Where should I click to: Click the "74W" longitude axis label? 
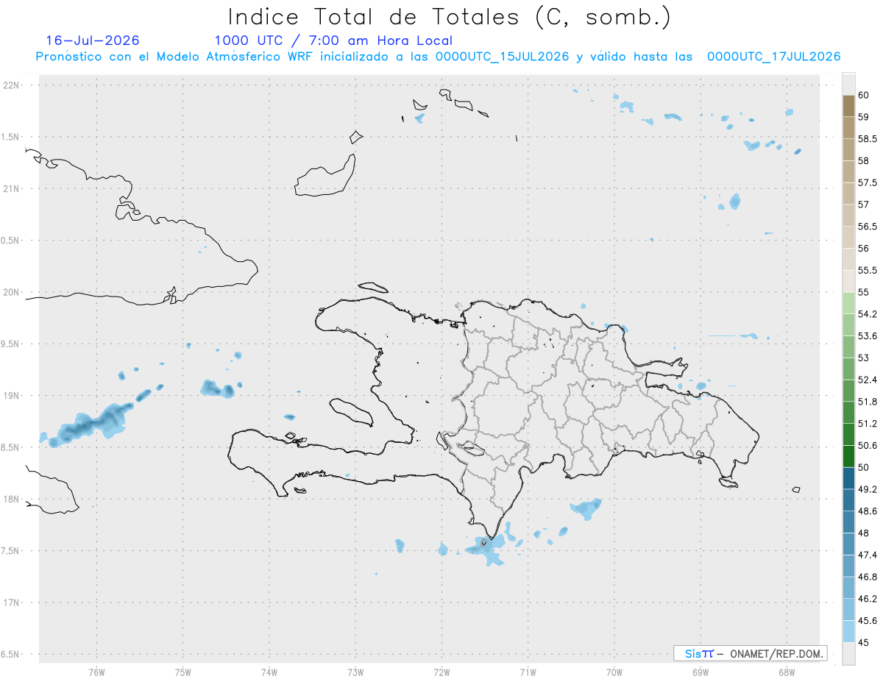pyautogui.click(x=269, y=672)
